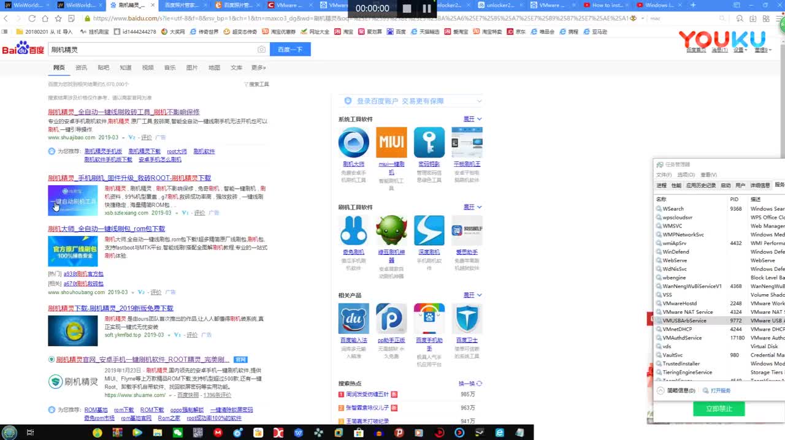Open the 爱思助手 app icon
785x440 pixels.
(467, 230)
